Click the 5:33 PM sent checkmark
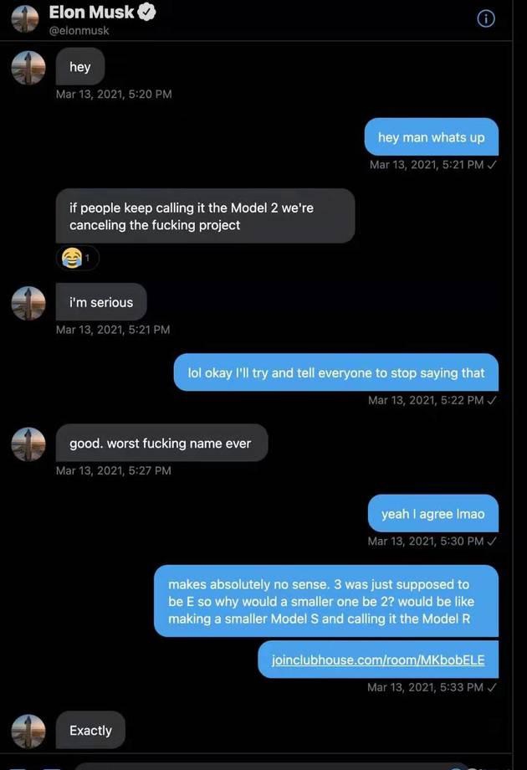The width and height of the screenshot is (527, 770). click(492, 687)
